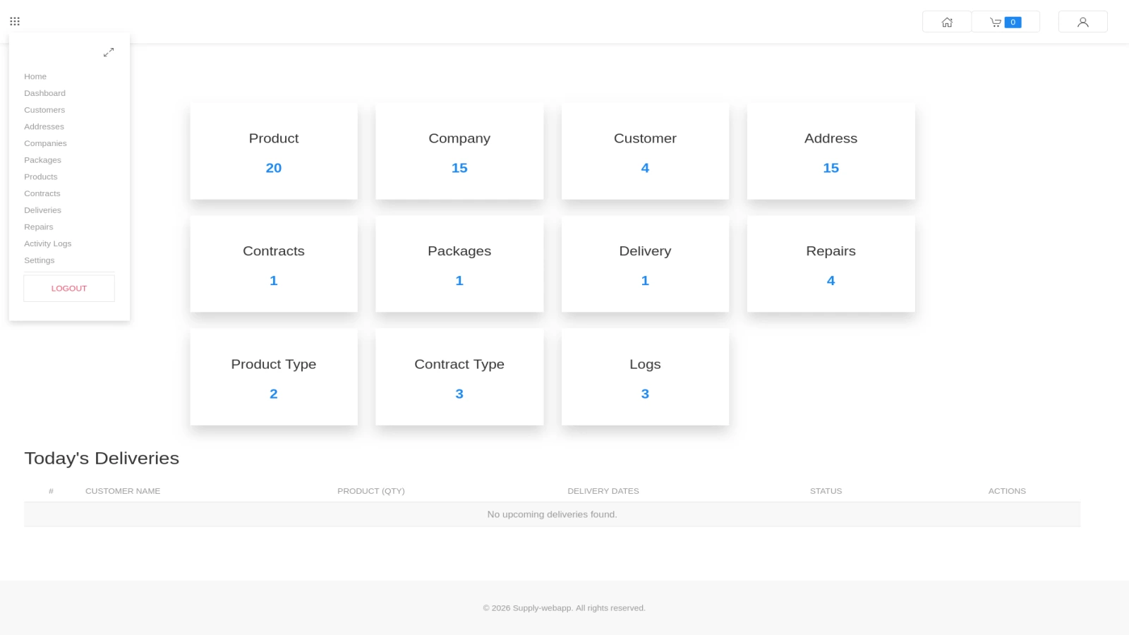Viewport: 1129px width, 635px height.
Task: Open the user profile icon
Action: click(1083, 22)
